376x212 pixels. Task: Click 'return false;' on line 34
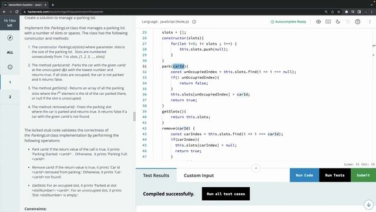pyautogui.click(x=194, y=83)
